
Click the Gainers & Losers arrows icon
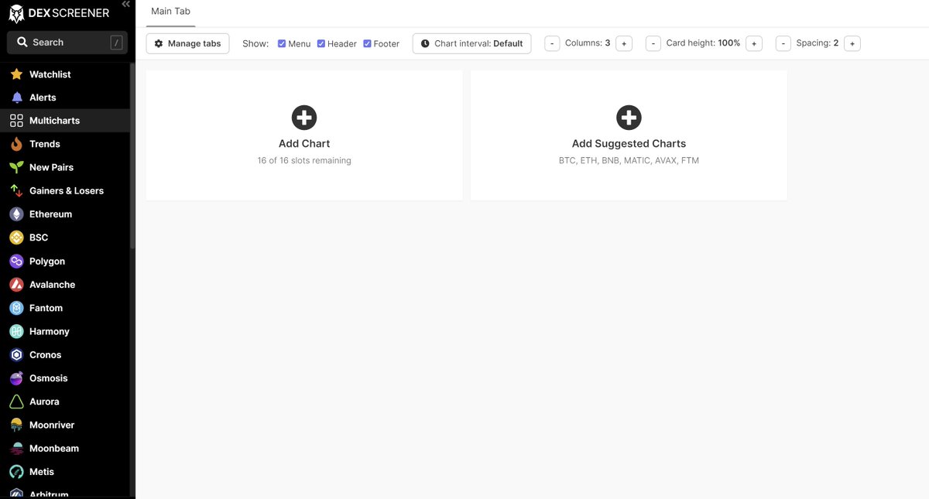tap(16, 190)
